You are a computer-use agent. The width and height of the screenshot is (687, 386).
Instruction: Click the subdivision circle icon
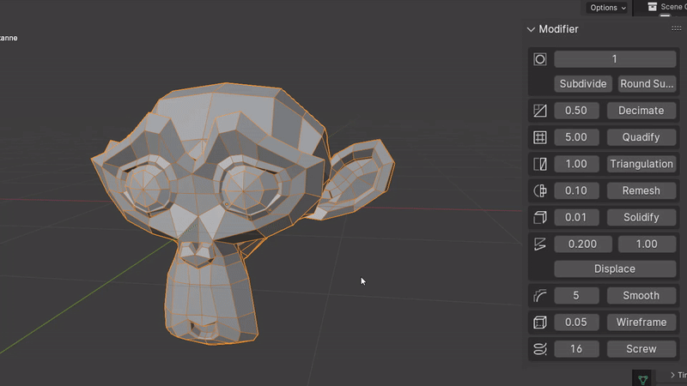(x=540, y=59)
